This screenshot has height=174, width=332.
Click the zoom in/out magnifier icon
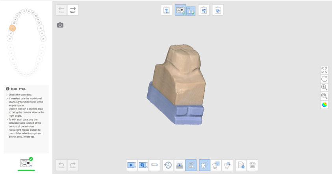[x=325, y=88]
